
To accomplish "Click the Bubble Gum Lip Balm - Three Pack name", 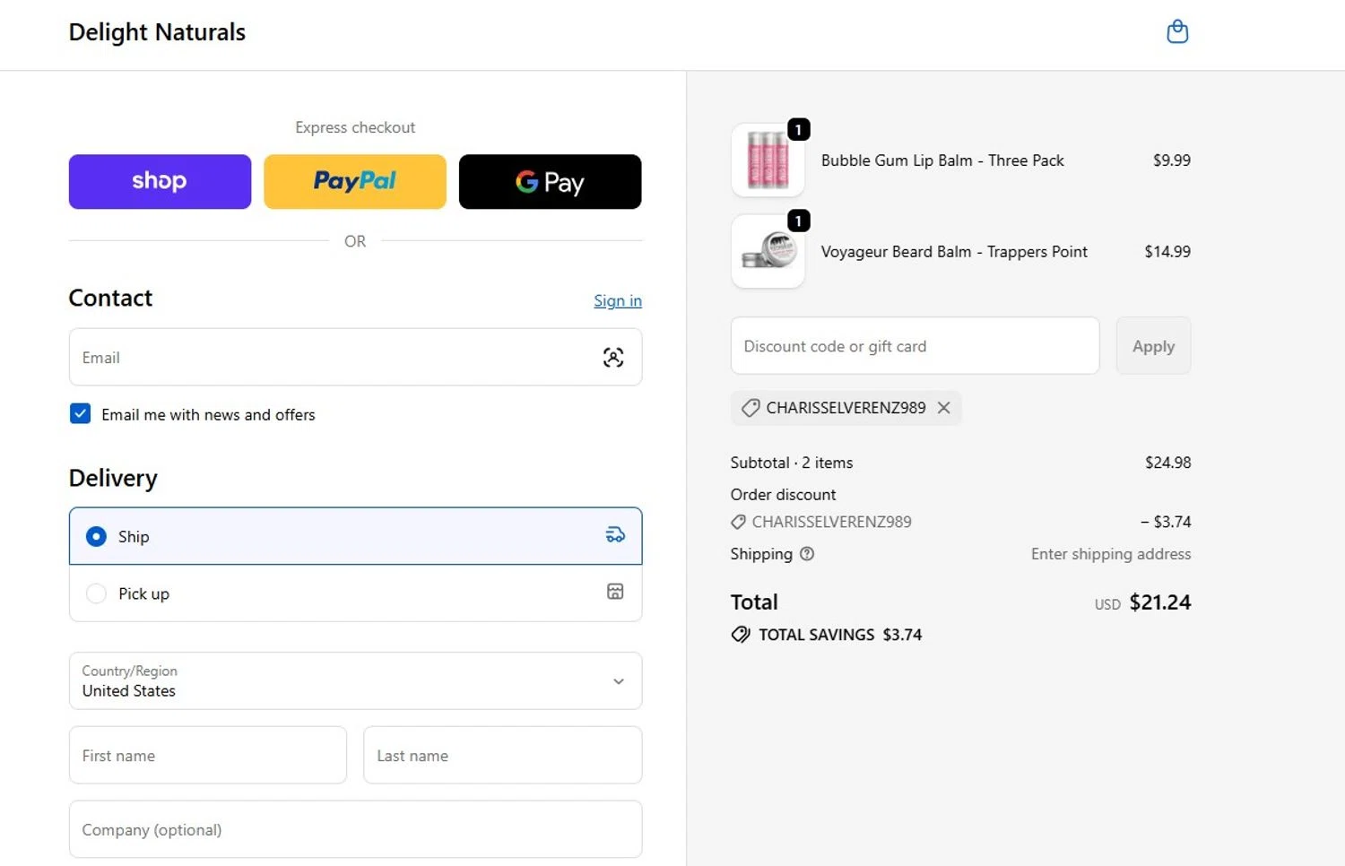I will pyautogui.click(x=942, y=160).
